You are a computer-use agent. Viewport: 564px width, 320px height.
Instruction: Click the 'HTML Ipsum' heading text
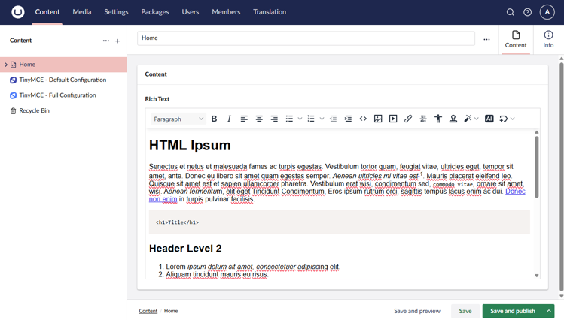[x=190, y=145]
